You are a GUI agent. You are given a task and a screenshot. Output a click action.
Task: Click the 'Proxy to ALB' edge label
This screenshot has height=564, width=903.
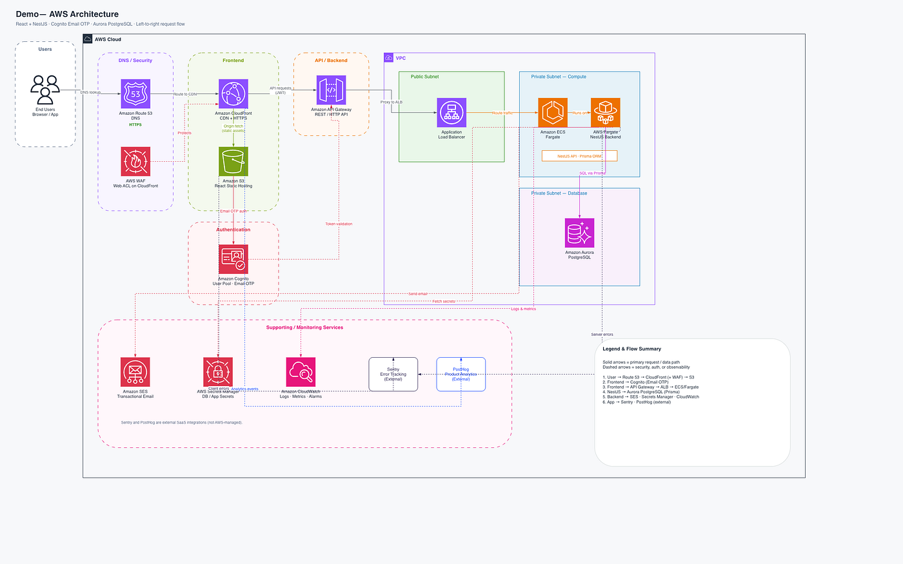(392, 102)
